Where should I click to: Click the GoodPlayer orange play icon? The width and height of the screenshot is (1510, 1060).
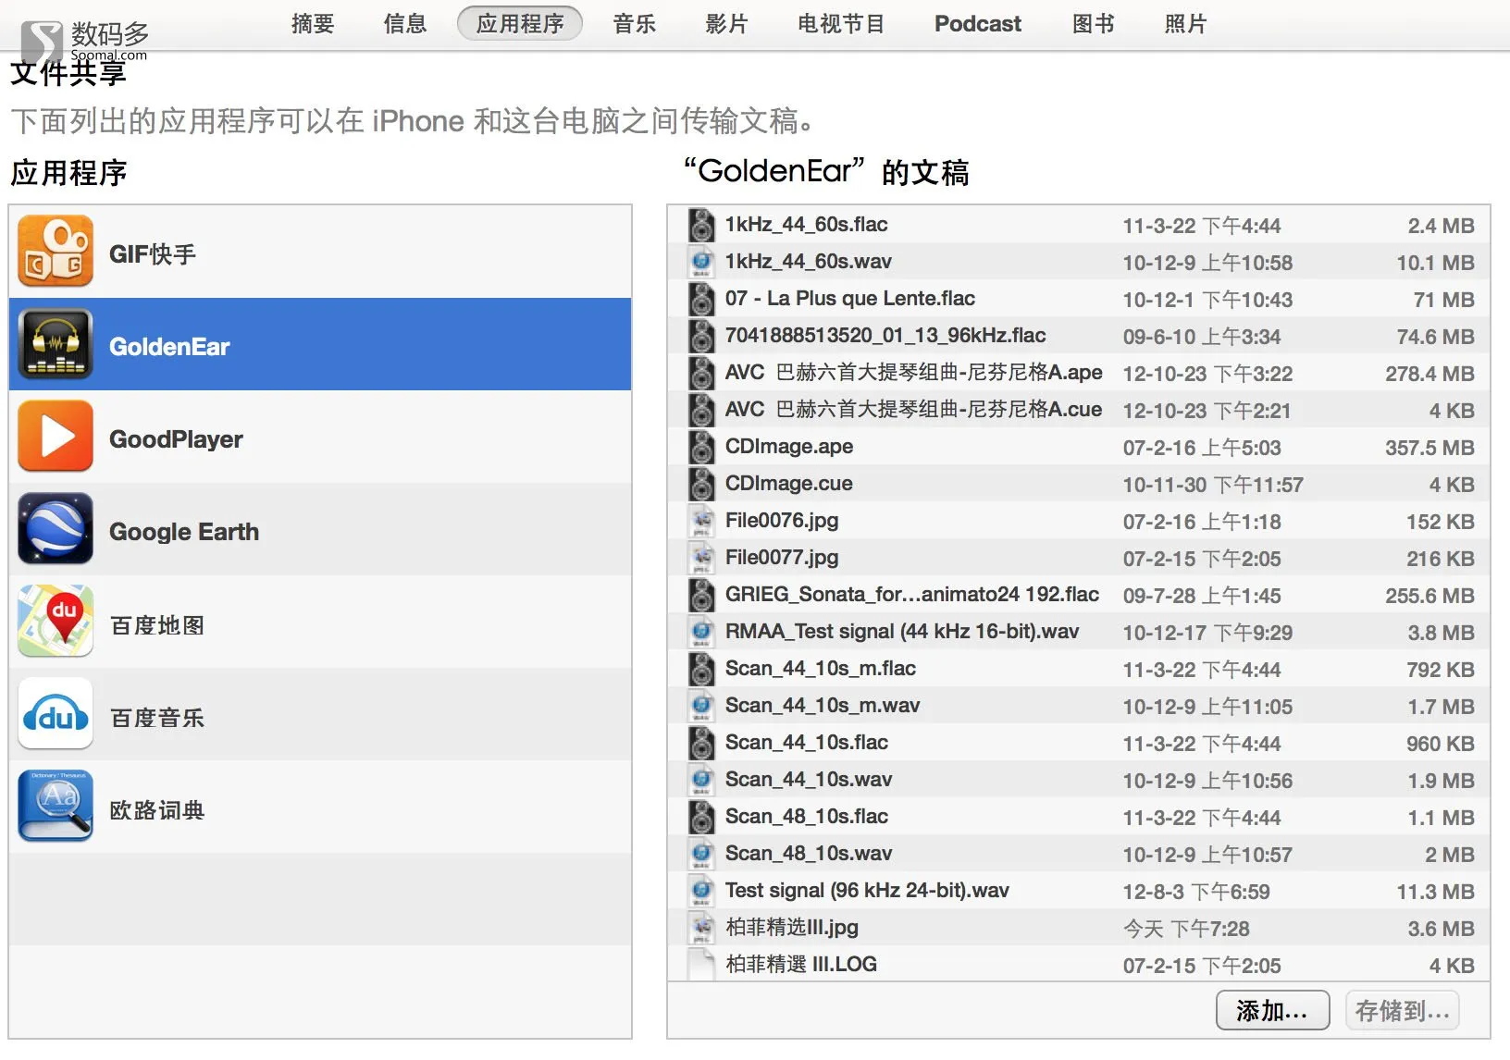[x=56, y=437]
